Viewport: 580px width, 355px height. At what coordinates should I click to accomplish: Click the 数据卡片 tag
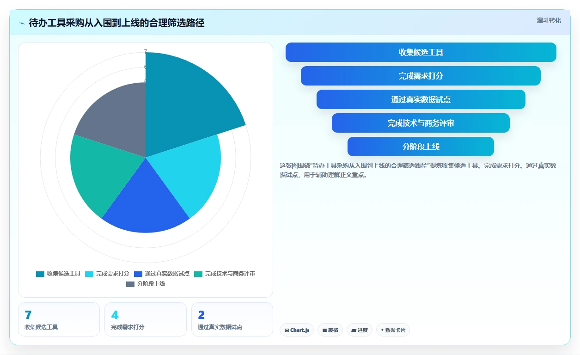[393, 330]
